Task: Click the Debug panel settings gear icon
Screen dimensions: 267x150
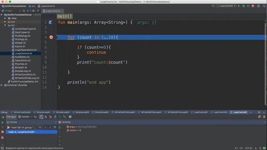Action: pyautogui.click(x=259, y=112)
